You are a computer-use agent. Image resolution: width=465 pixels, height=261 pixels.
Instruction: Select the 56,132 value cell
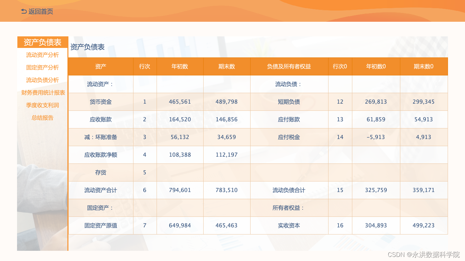(x=180, y=137)
